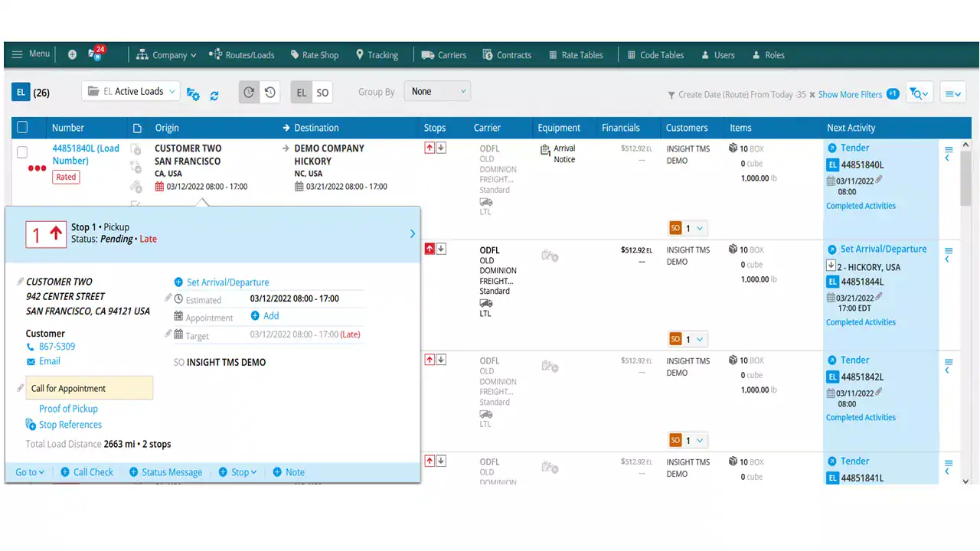Expand the Stop 1 popup right chevron
Viewport: 980px width, 551px height.
(413, 233)
